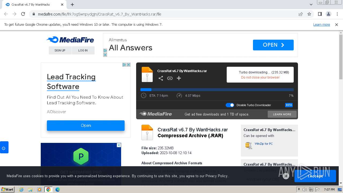Click the 7:07 PM system clock
The height and width of the screenshot is (193, 343).
pyautogui.click(x=329, y=190)
